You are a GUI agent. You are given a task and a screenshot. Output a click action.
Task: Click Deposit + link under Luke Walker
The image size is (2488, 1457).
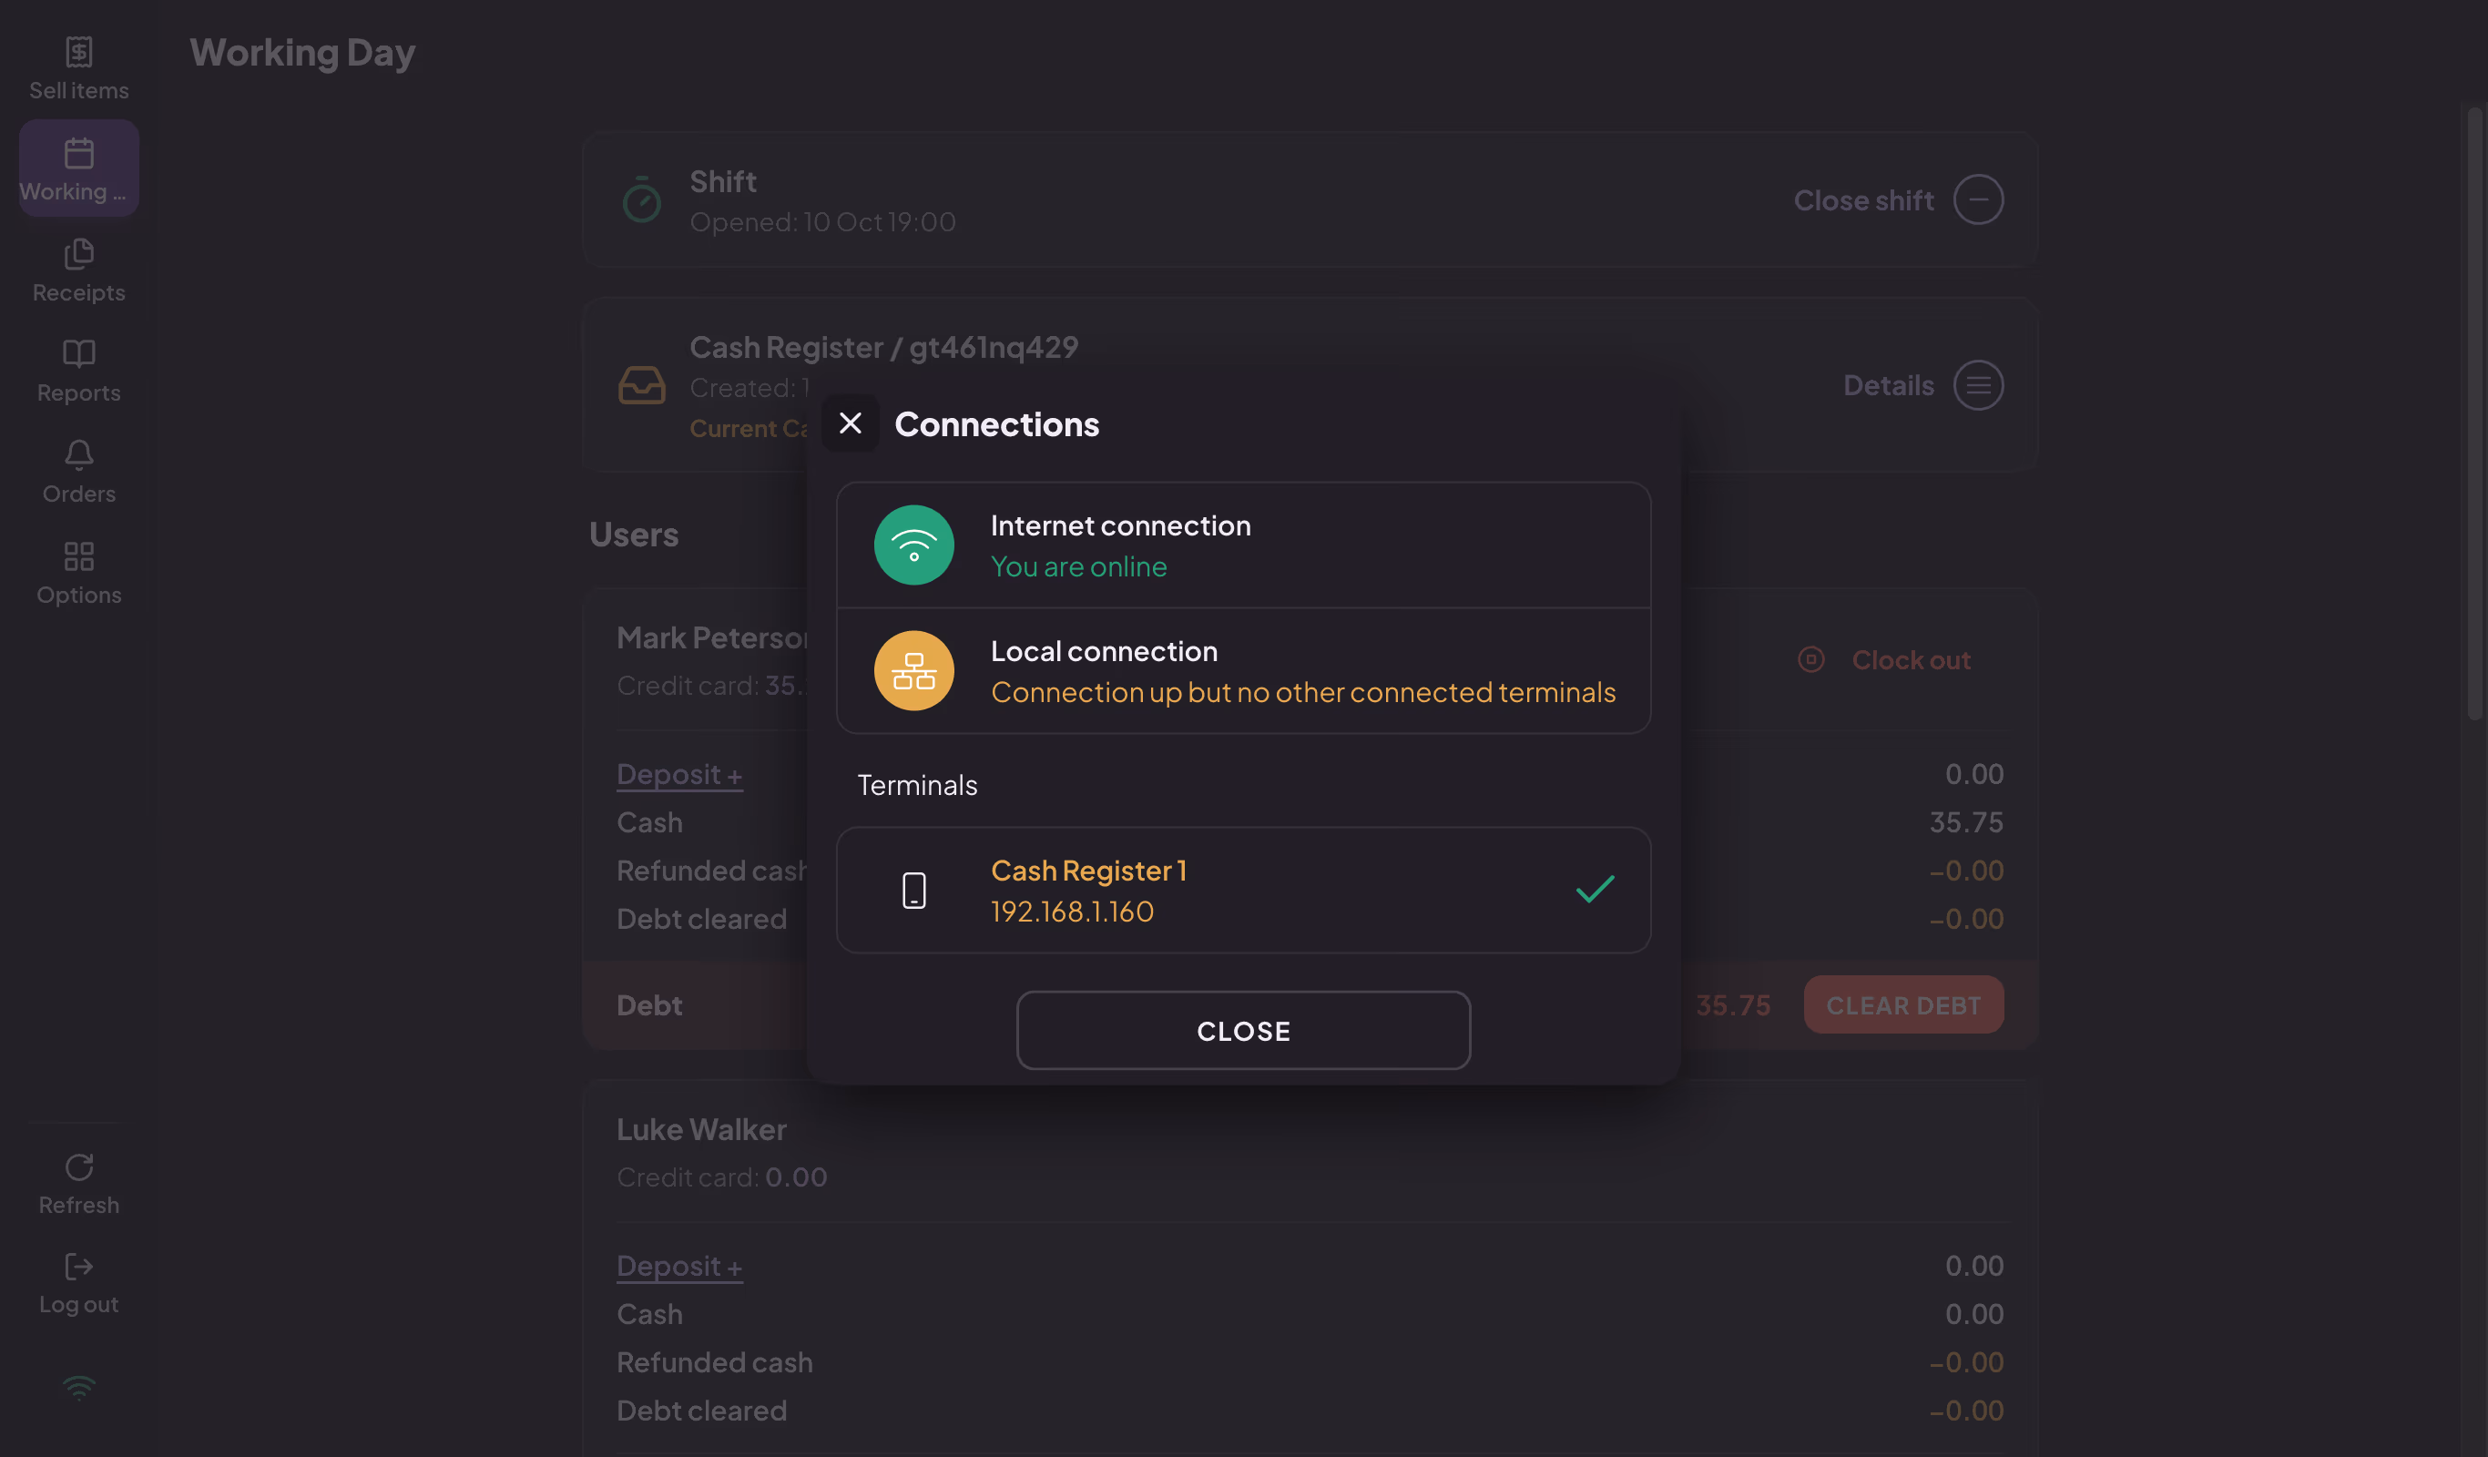pos(679,1266)
